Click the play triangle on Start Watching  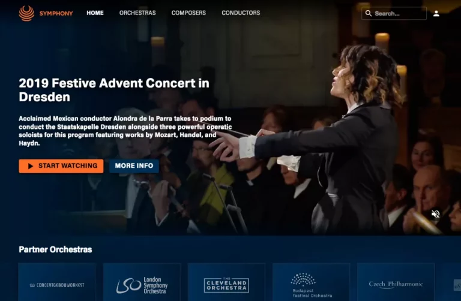click(30, 166)
